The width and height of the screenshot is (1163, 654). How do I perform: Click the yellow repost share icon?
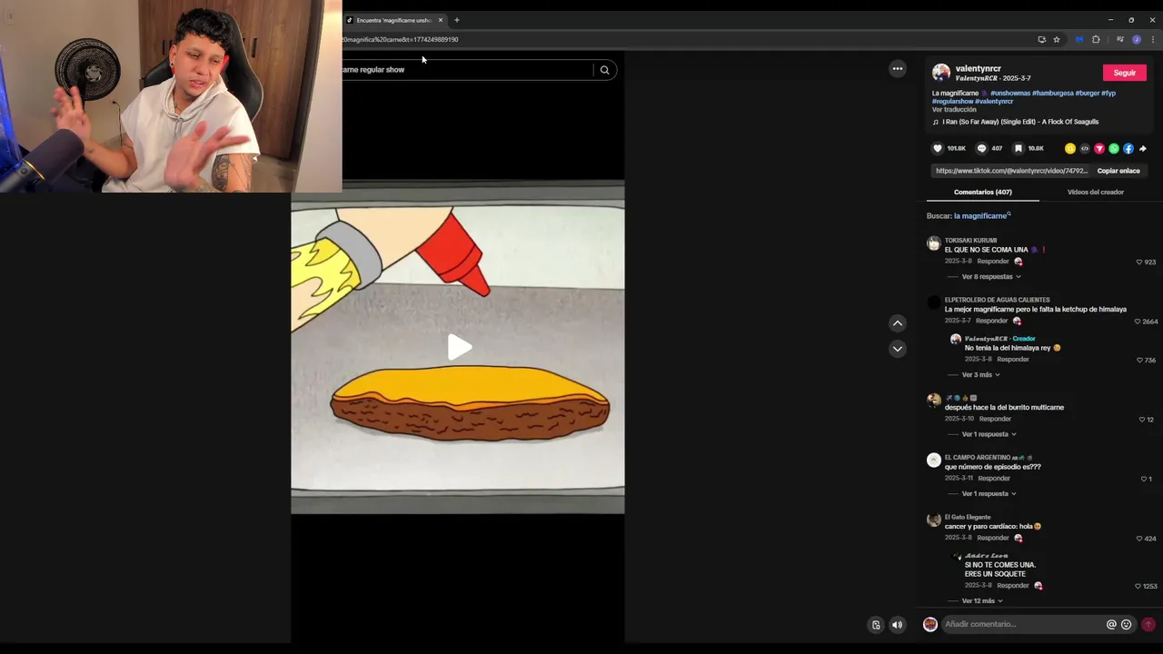tap(1070, 148)
